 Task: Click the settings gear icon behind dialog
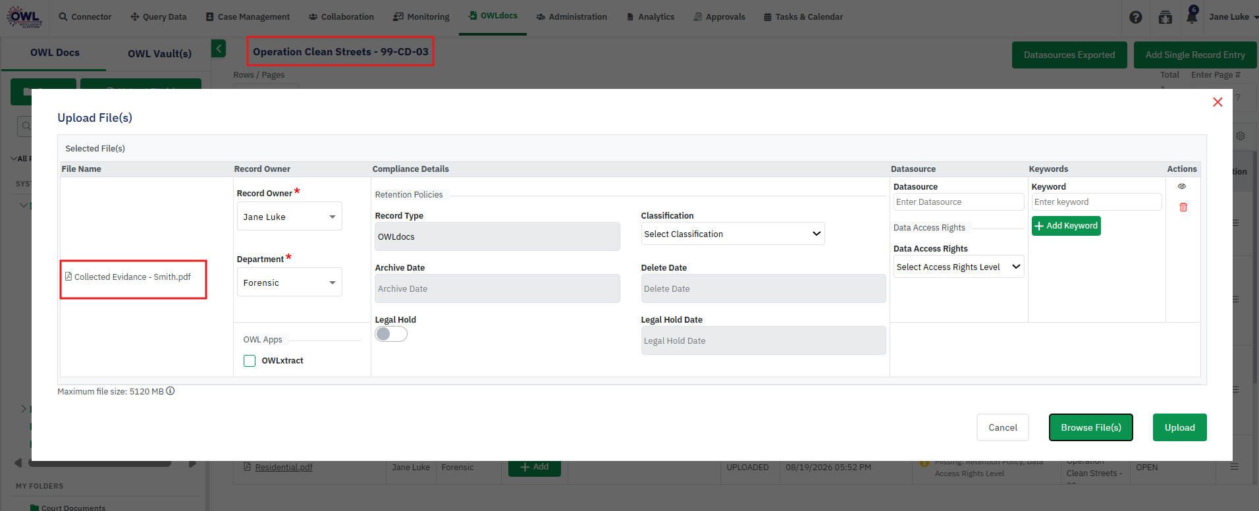(1241, 136)
